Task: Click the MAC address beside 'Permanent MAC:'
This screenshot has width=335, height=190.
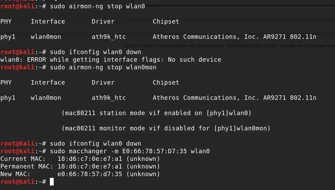Action: pyautogui.click(x=90, y=166)
